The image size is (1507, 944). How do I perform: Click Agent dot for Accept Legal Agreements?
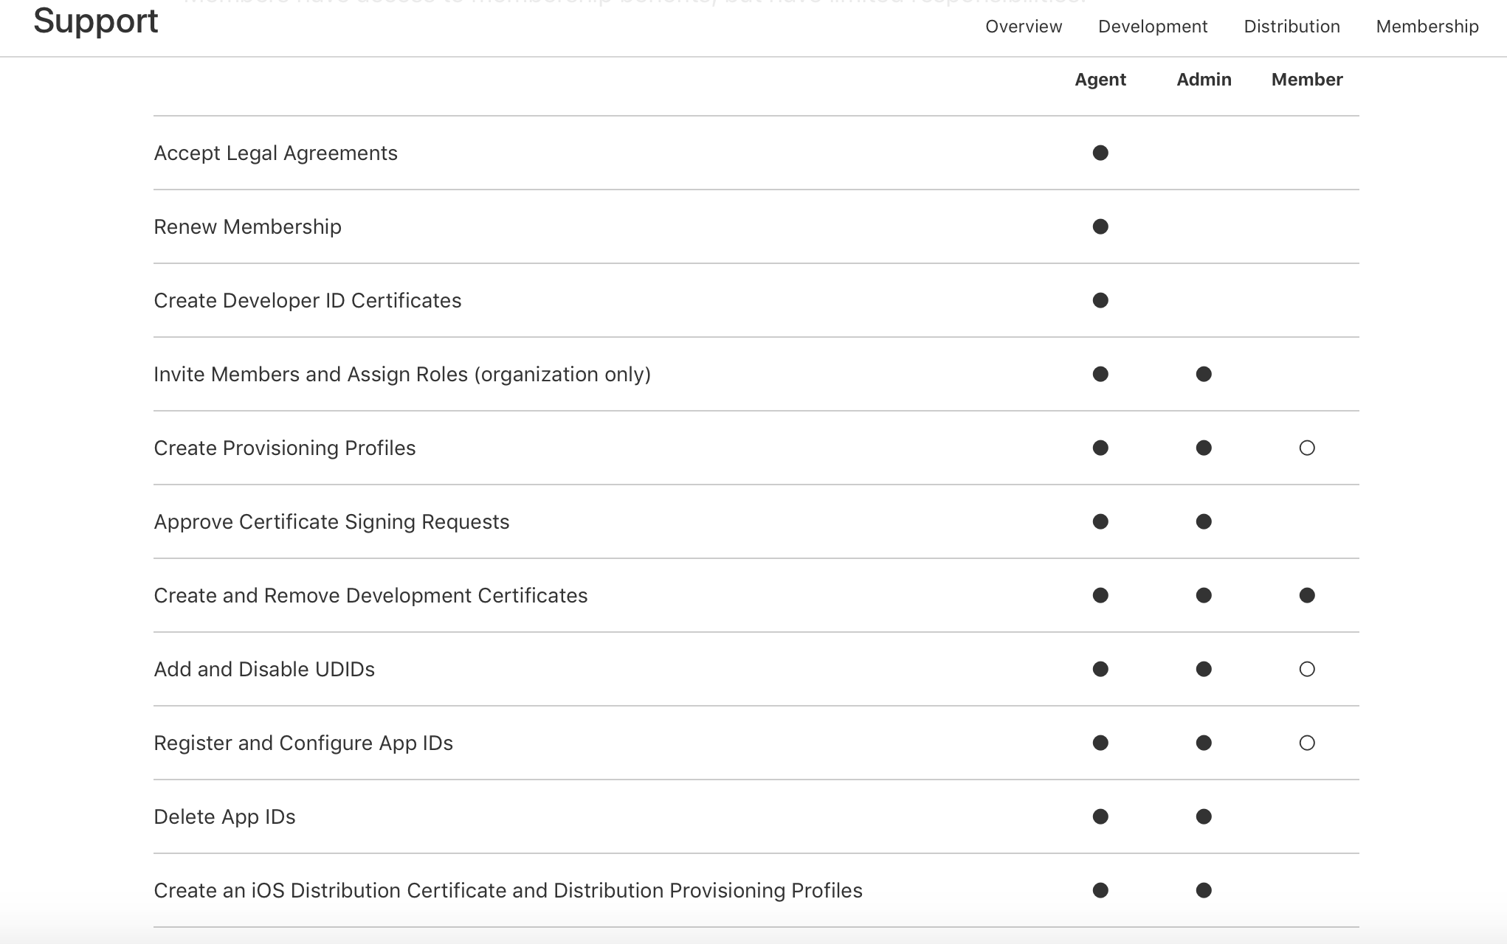pyautogui.click(x=1100, y=153)
